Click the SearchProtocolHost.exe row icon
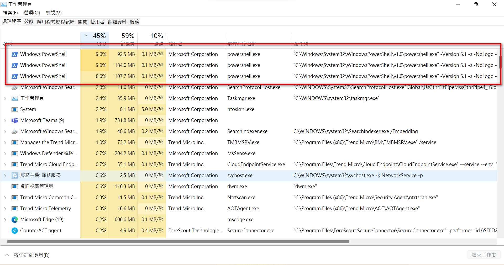The height and width of the screenshot is (265, 504). point(15,87)
